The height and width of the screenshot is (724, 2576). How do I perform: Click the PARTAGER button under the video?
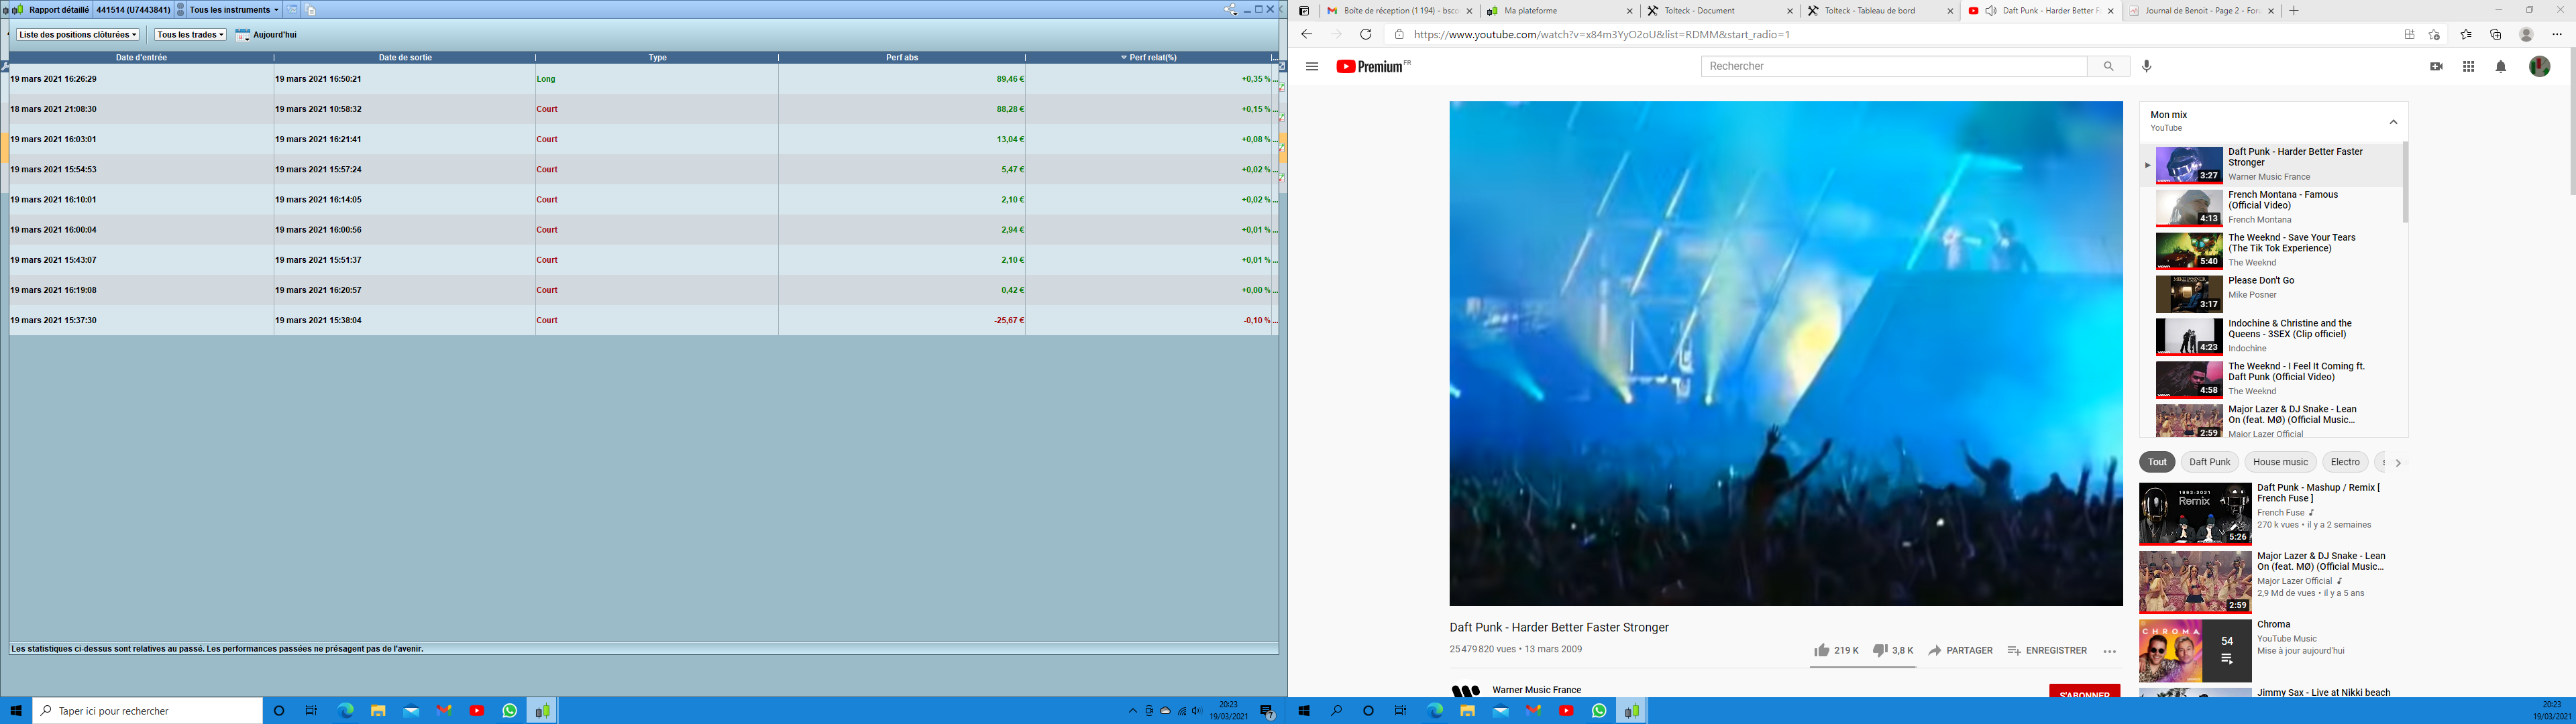pos(1960,650)
